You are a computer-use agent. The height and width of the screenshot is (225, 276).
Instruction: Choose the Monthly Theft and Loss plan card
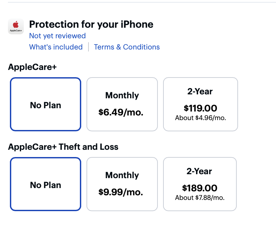click(122, 184)
